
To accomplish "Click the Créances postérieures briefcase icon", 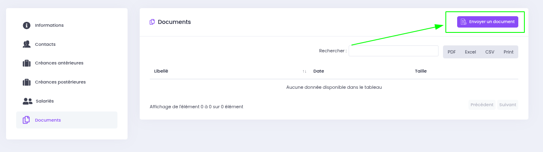I will [27, 82].
